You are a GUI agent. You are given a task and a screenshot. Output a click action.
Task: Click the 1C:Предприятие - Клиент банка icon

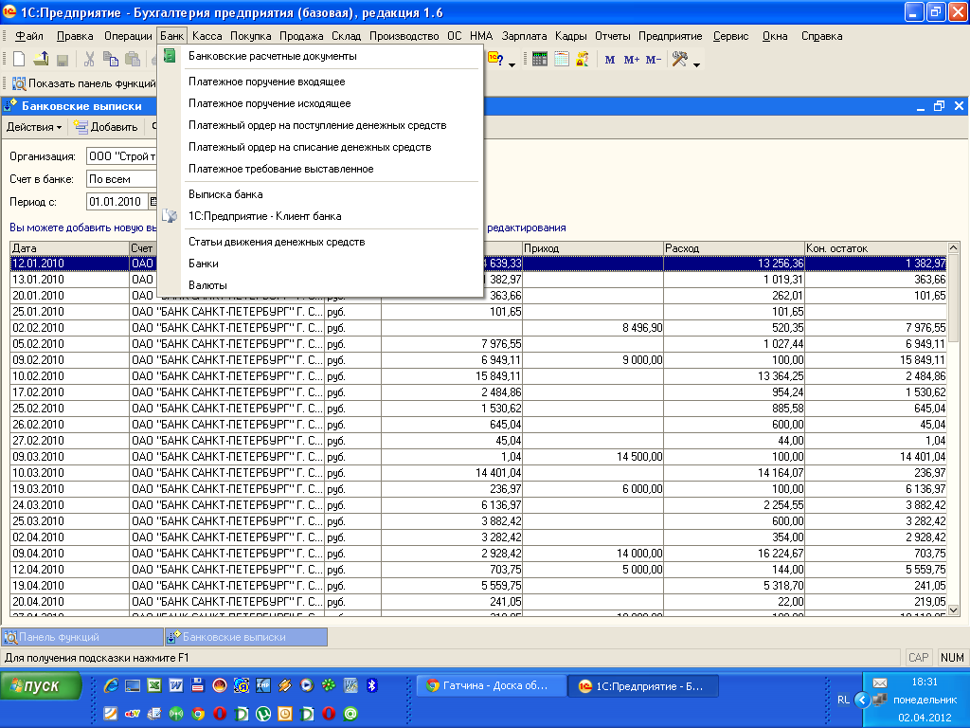point(170,216)
